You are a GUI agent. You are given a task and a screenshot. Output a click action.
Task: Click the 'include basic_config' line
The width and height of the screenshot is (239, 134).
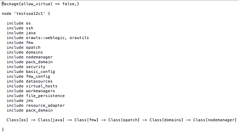pyautogui.click(x=31, y=72)
